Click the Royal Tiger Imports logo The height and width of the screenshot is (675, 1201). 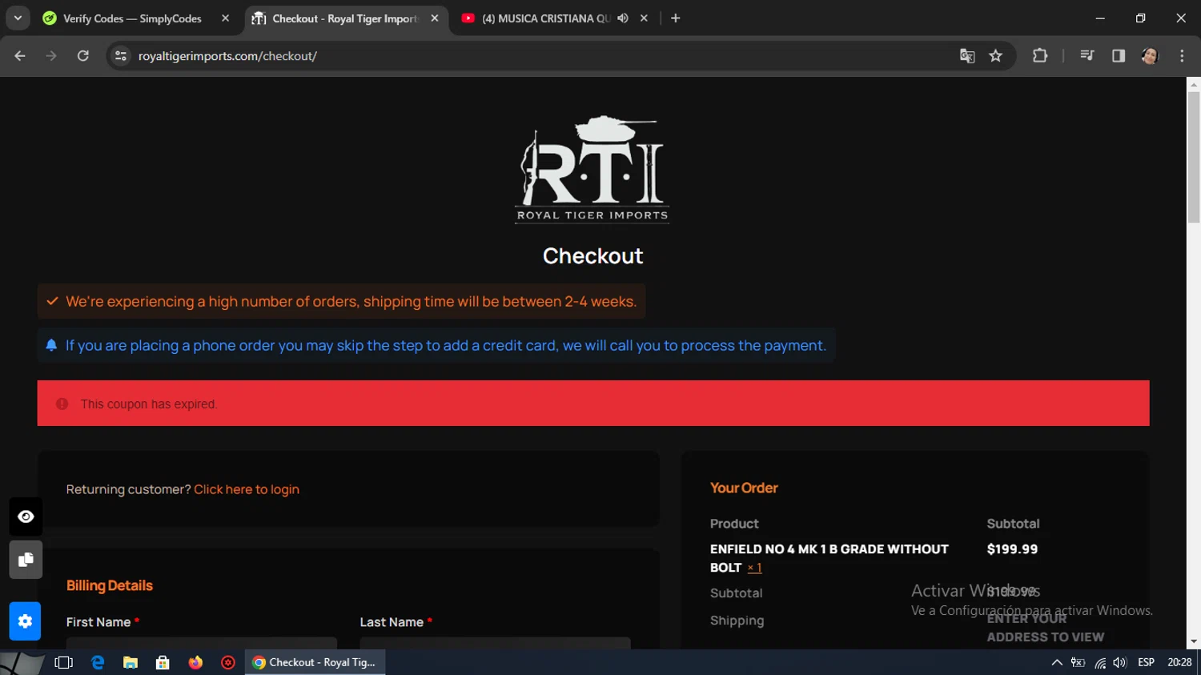[592, 169]
